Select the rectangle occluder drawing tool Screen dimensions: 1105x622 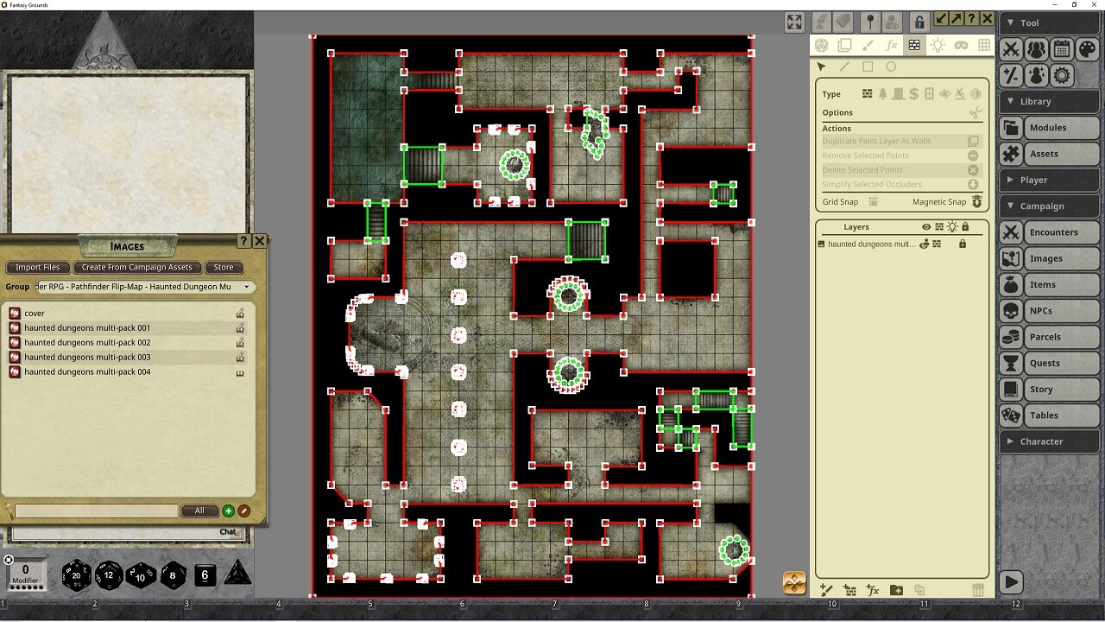868,67
